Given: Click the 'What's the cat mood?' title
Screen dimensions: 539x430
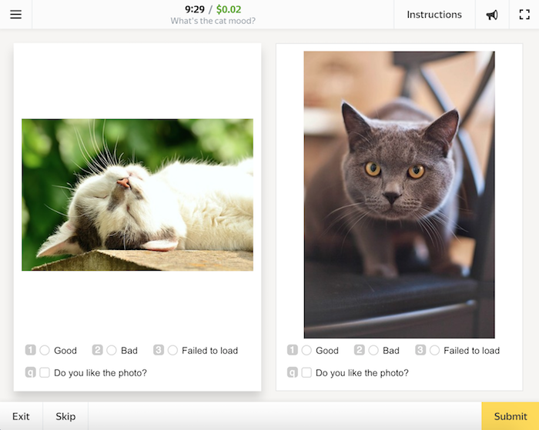Looking at the screenshot, I should [213, 21].
